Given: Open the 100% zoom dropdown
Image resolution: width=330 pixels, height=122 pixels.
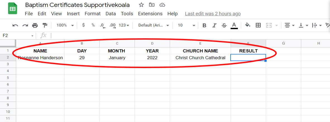Looking at the screenshot, I should [65, 25].
